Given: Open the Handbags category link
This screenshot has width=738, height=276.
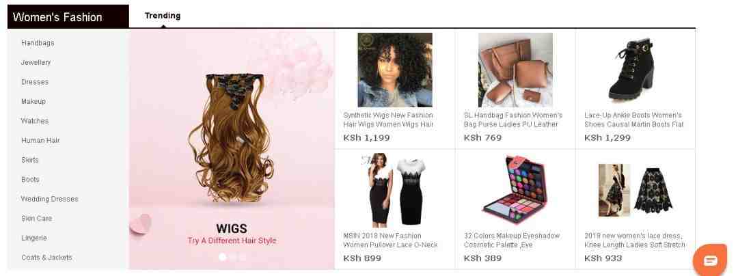Looking at the screenshot, I should pos(38,43).
